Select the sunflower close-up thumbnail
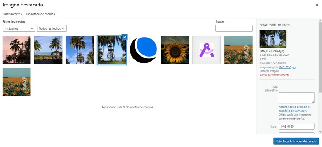The height and width of the screenshot is (147, 322). [x=175, y=50]
